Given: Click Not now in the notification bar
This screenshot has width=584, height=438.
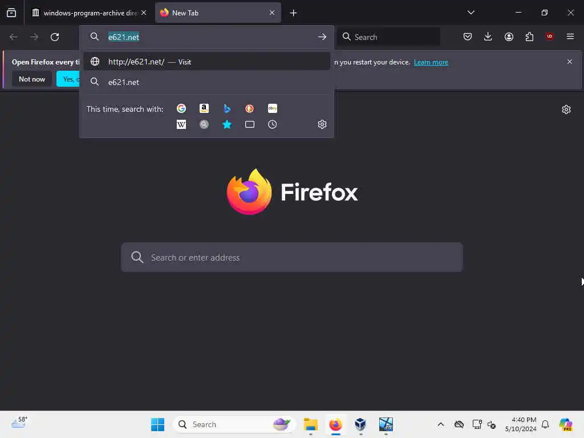Looking at the screenshot, I should pyautogui.click(x=32, y=79).
